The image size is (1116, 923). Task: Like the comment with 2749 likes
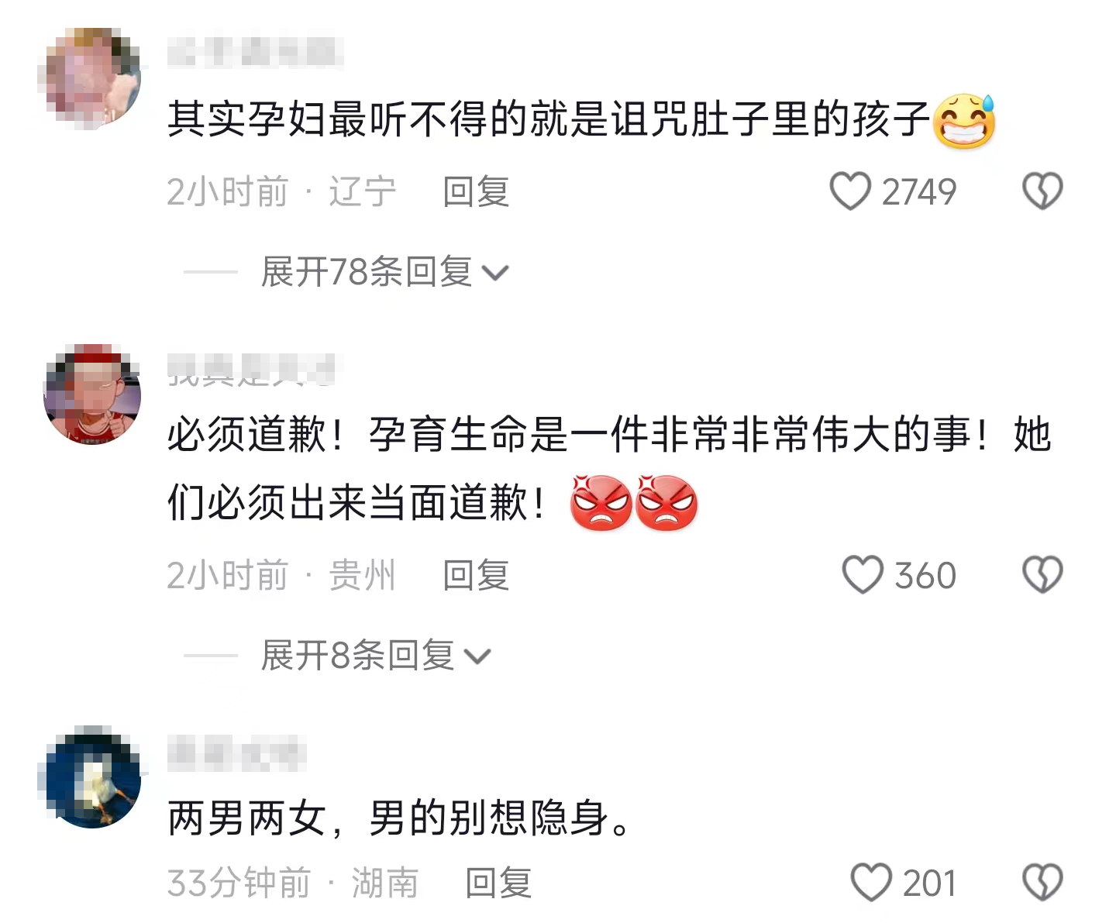click(851, 191)
